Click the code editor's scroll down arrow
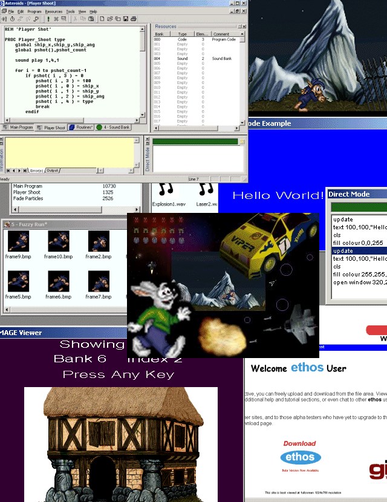This screenshot has height=502, width=387. click(142, 115)
